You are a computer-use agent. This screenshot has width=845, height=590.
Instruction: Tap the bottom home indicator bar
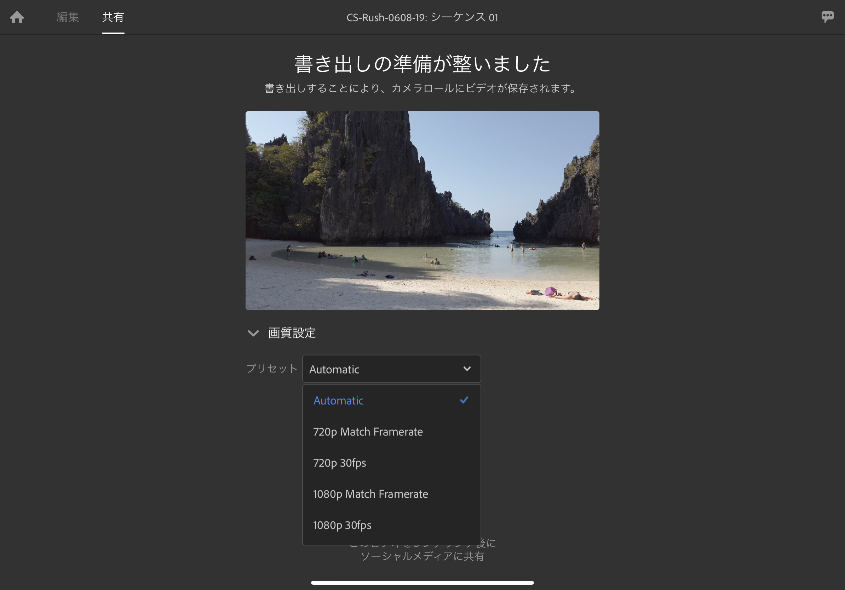click(422, 583)
